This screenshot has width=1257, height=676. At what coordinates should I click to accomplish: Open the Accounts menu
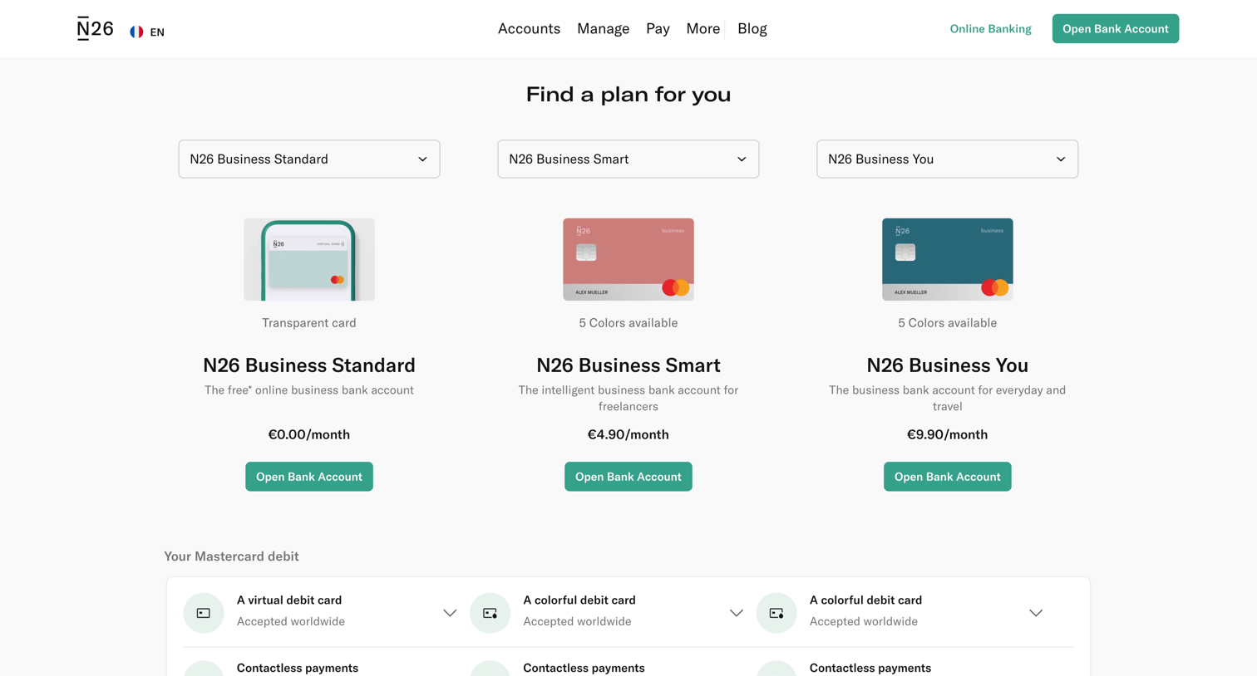click(529, 28)
